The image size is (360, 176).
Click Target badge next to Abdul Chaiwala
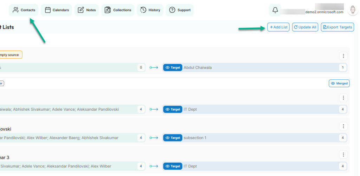pos(173,68)
